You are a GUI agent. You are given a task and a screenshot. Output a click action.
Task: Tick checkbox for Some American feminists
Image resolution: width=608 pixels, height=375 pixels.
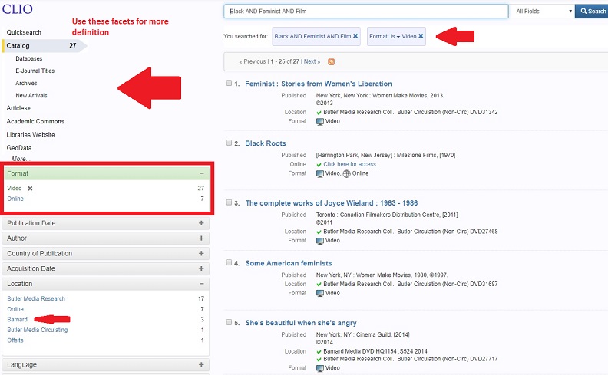(x=229, y=262)
